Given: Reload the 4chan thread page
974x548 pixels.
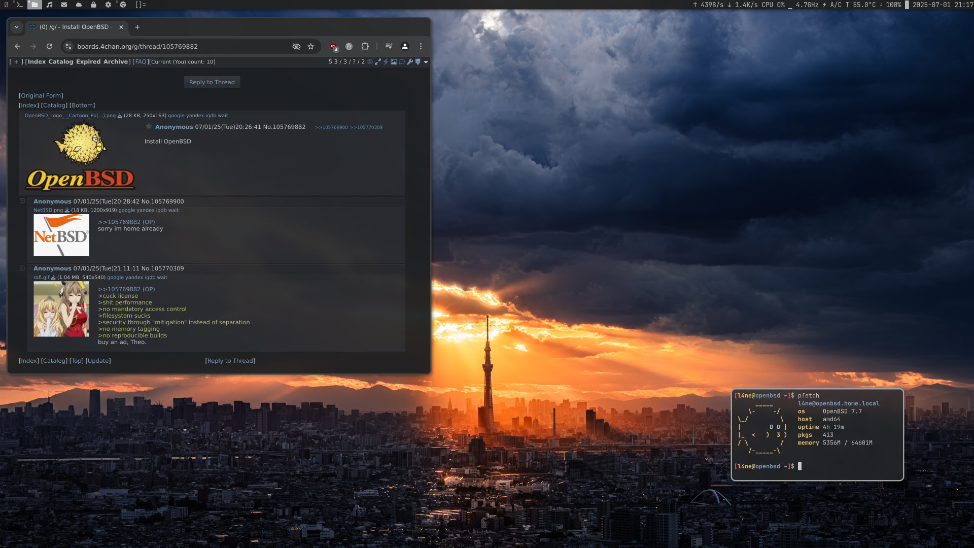Looking at the screenshot, I should [49, 46].
